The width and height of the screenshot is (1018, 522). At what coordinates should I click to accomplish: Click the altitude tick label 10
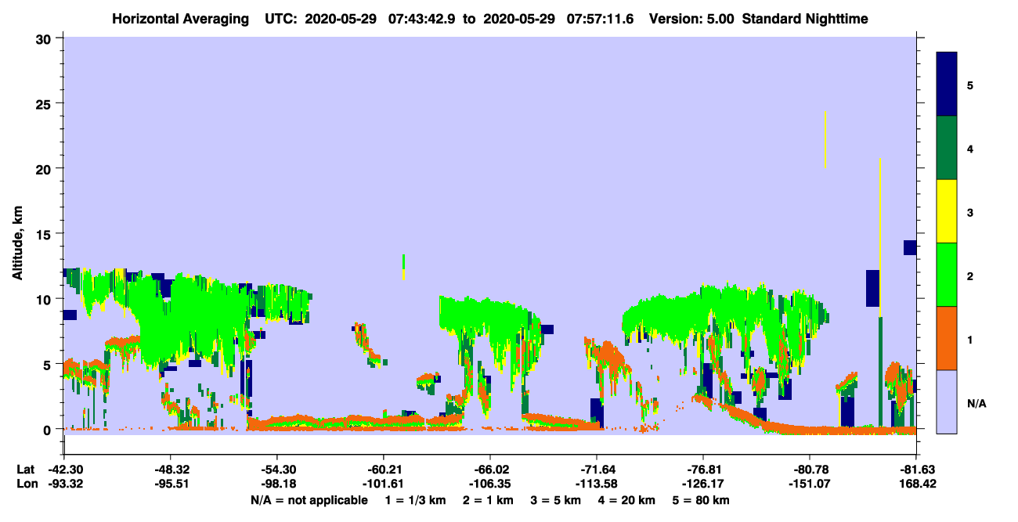45,299
